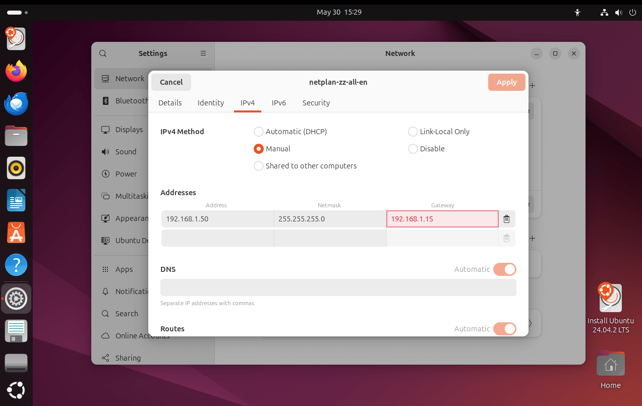Open the Security tab
The image size is (642, 406).
click(316, 103)
